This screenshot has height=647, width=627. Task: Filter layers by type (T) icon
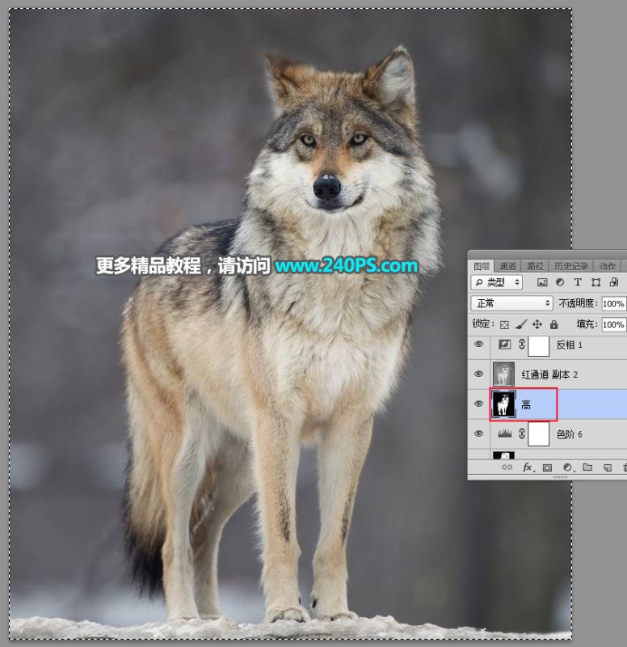578,282
